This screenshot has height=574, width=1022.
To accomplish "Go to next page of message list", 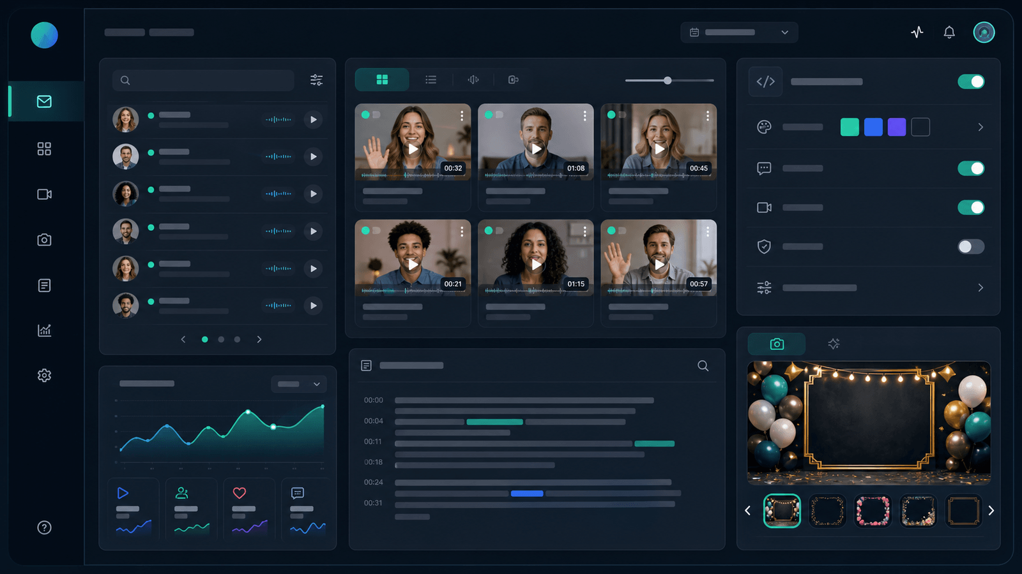I will tap(259, 339).
